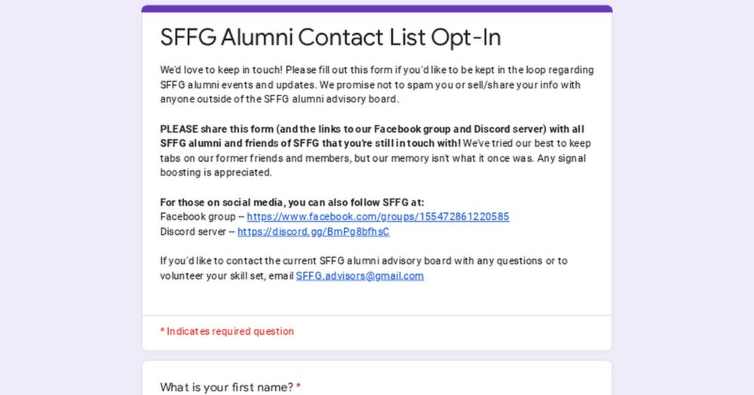The image size is (754, 395).
Task: Click the "SFFG Alumni Contact List Opt-In" title
Action: 330,38
